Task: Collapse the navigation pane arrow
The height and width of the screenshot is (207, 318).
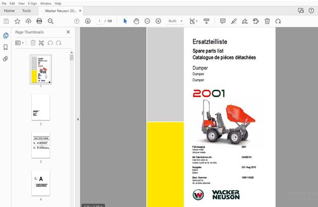Action: (77, 119)
